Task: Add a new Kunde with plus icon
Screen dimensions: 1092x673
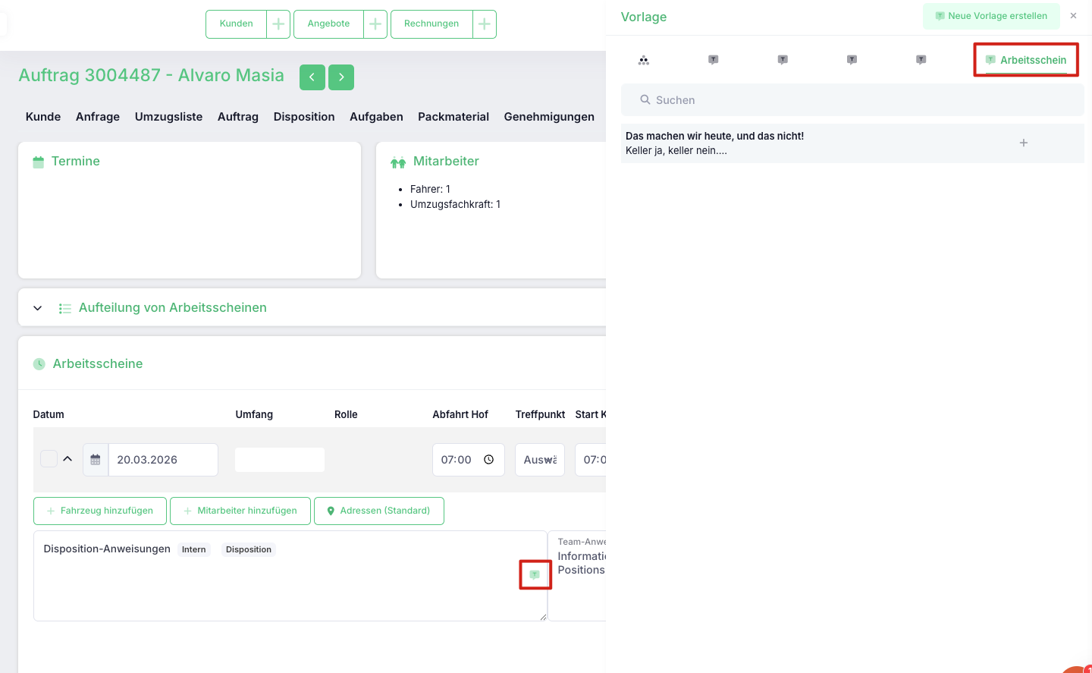Action: [x=278, y=24]
